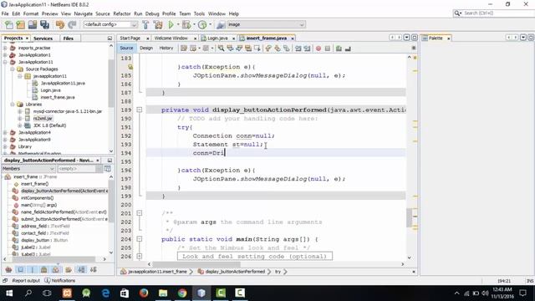Expand the Look and feel code fold
The height and width of the screenshot is (301, 535).
(x=140, y=257)
